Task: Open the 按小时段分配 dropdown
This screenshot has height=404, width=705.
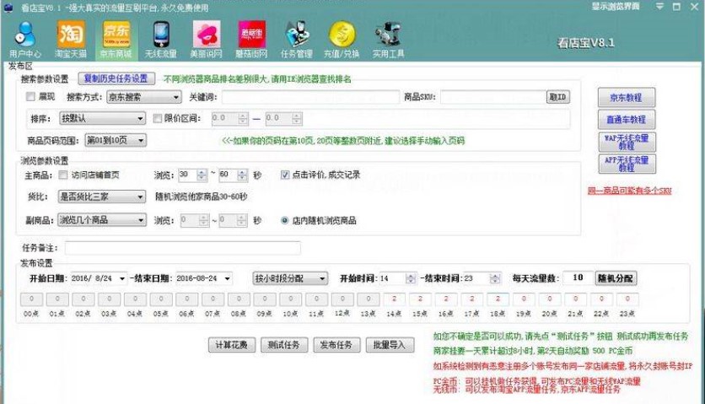Action: tap(290, 278)
